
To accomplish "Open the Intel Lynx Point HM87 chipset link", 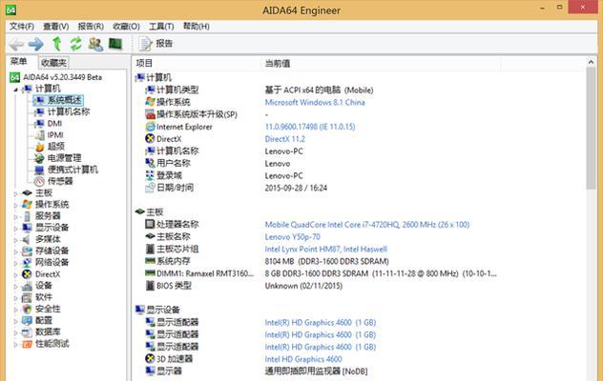I will click(x=325, y=250).
